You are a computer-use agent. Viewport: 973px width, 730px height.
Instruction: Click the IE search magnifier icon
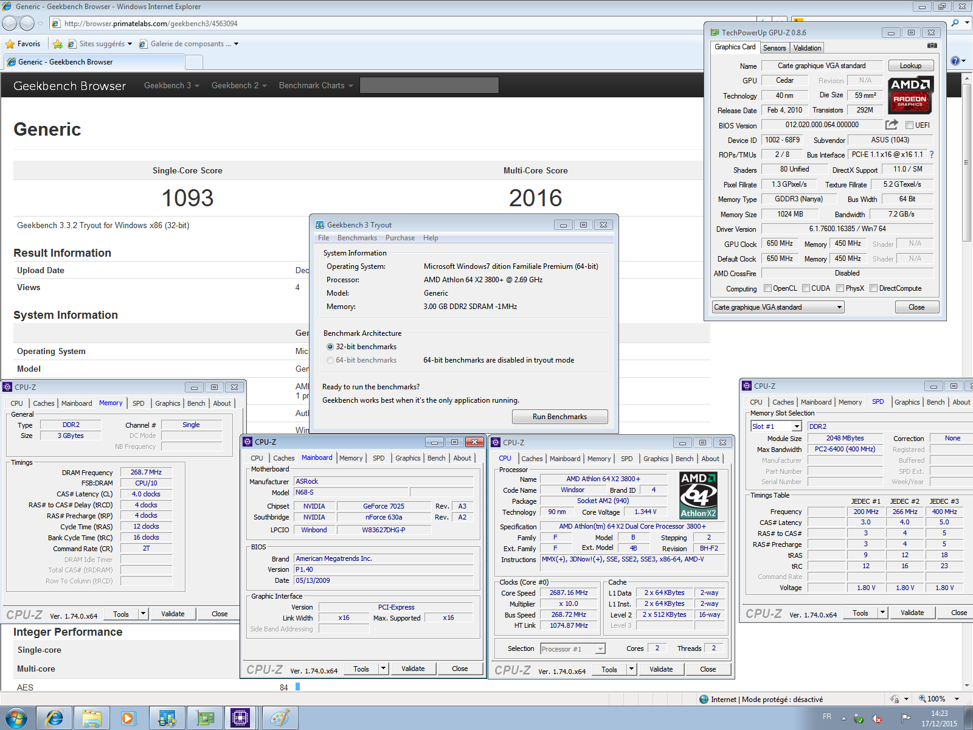[955, 23]
